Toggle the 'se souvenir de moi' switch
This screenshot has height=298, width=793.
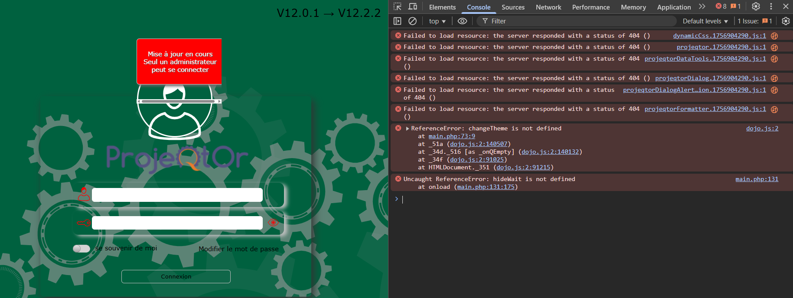pyautogui.click(x=81, y=249)
